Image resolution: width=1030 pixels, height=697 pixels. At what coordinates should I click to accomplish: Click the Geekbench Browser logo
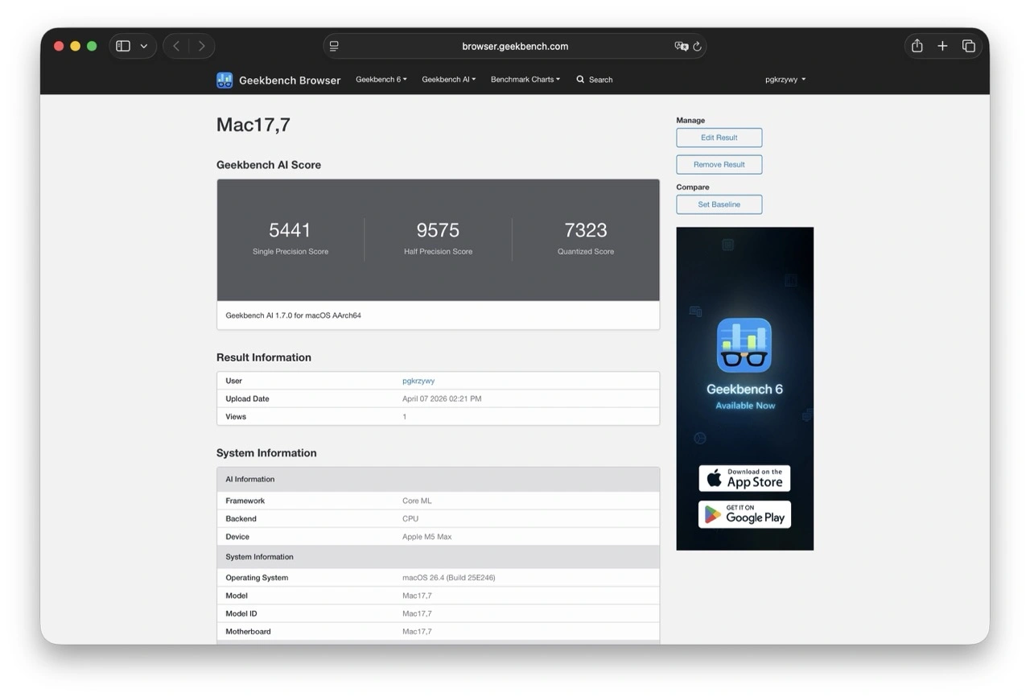(278, 80)
